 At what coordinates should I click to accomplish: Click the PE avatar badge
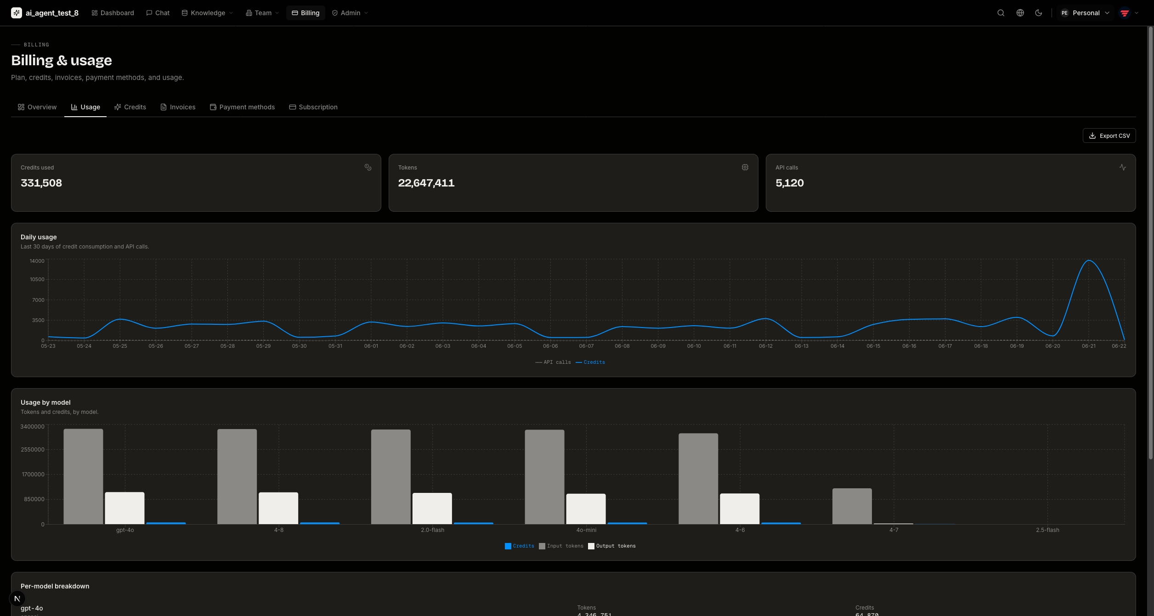[x=1064, y=13]
